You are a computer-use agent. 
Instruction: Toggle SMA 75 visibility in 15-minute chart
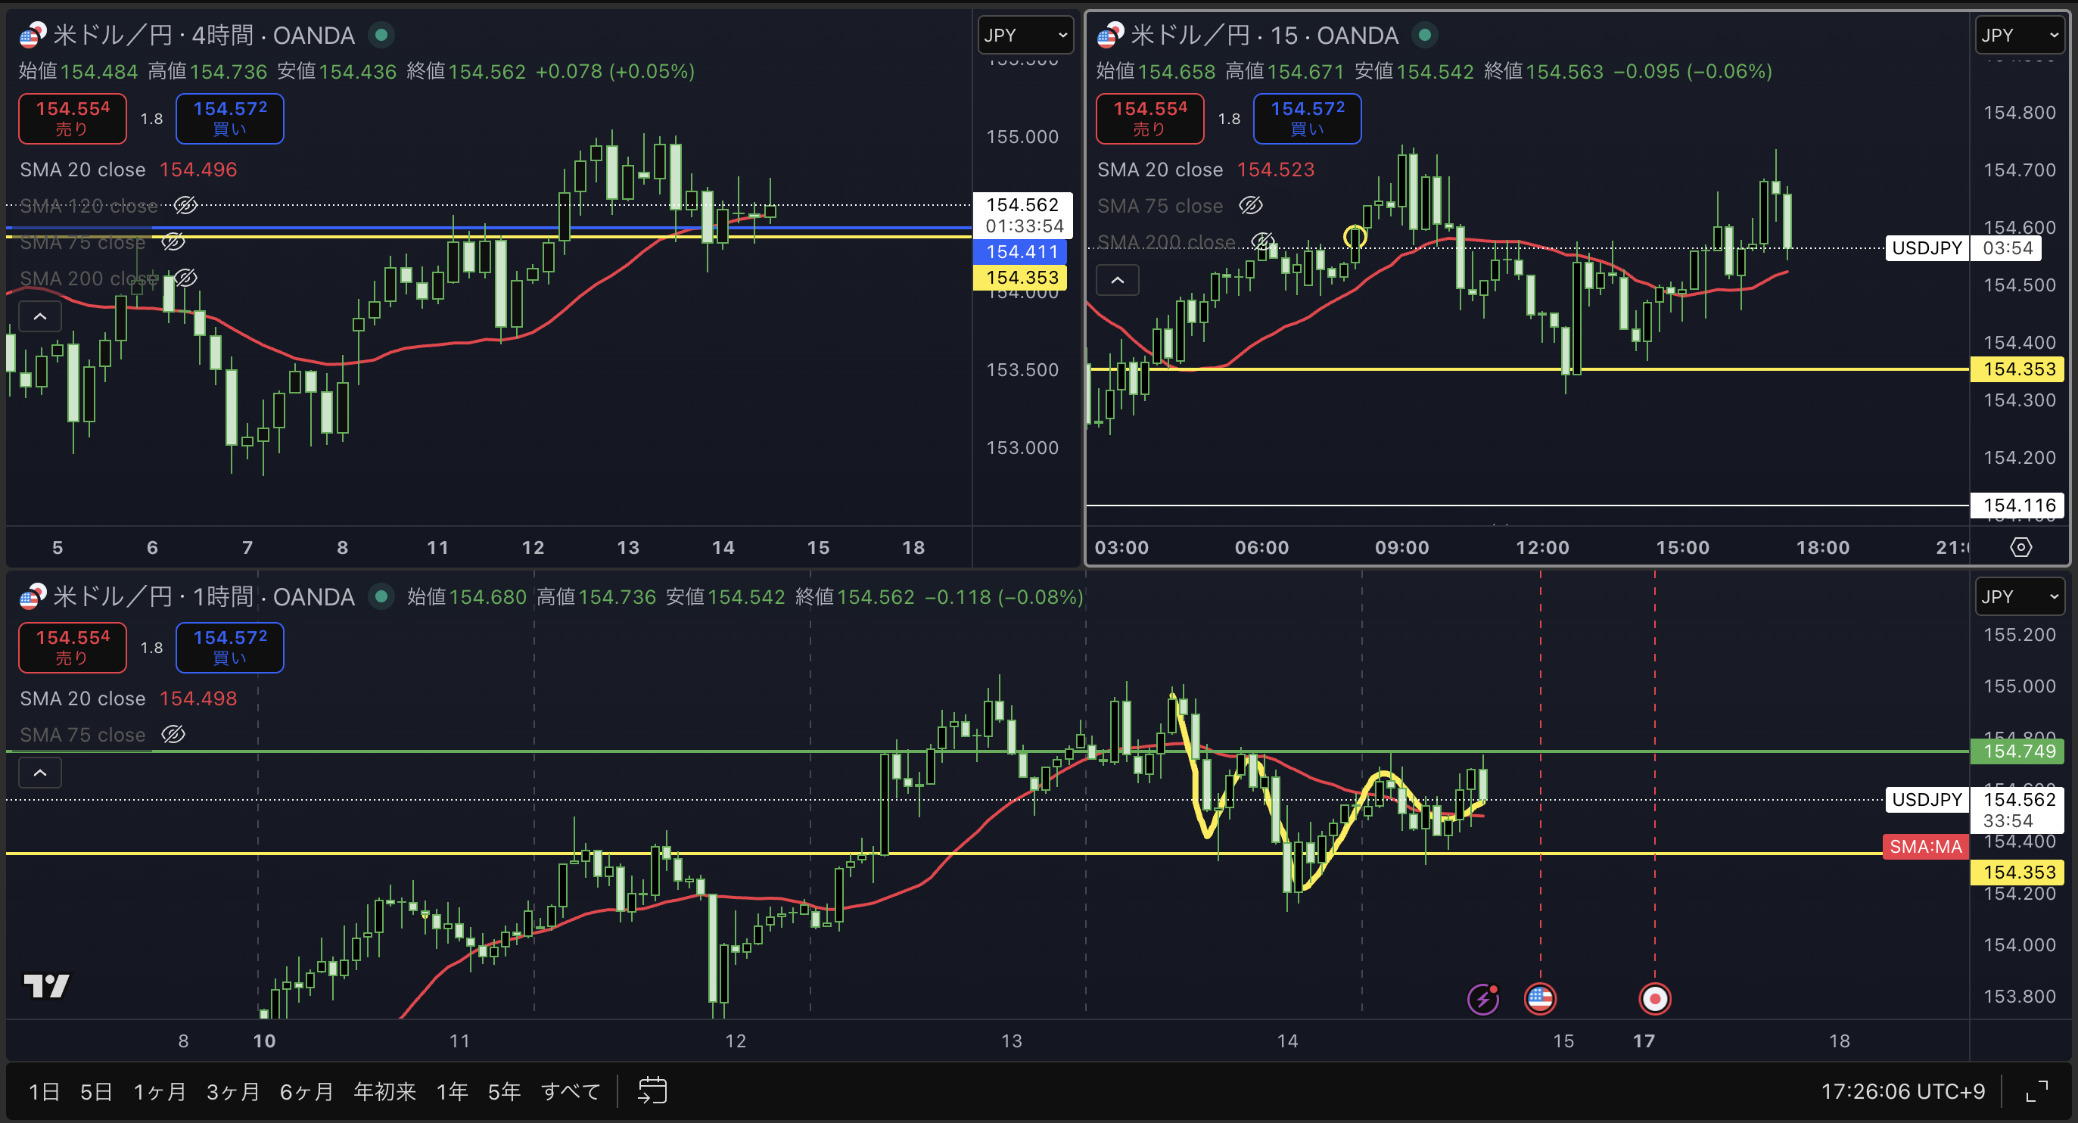pos(1251,206)
